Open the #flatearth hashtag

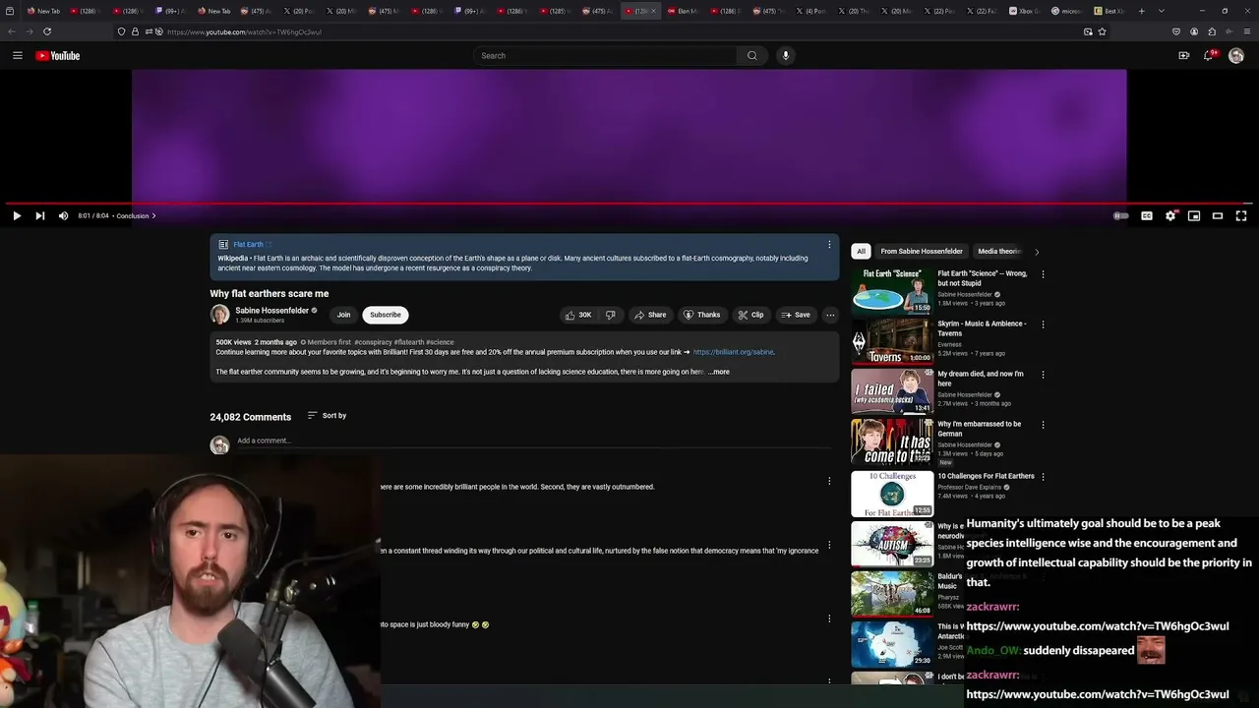tap(409, 342)
